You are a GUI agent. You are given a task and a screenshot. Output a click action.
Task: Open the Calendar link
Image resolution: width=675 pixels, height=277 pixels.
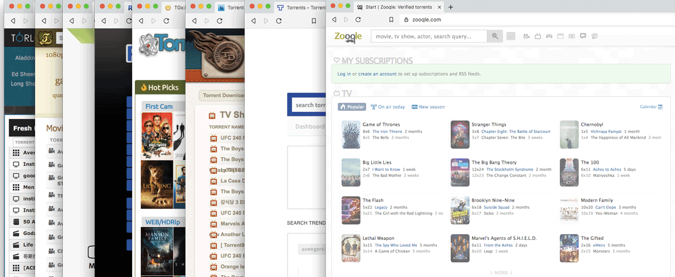(648, 107)
